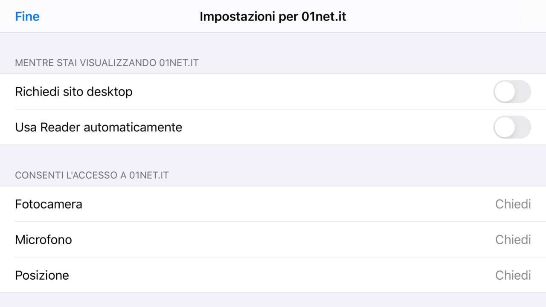
Task: Click the Richiedi sito desktop label text
Action: [74, 92]
